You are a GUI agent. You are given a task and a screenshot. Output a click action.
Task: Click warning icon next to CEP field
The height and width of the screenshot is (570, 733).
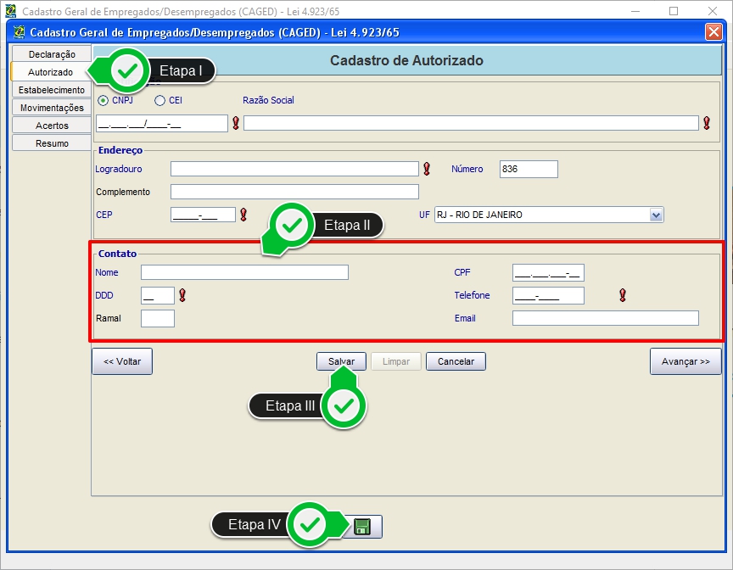point(243,215)
